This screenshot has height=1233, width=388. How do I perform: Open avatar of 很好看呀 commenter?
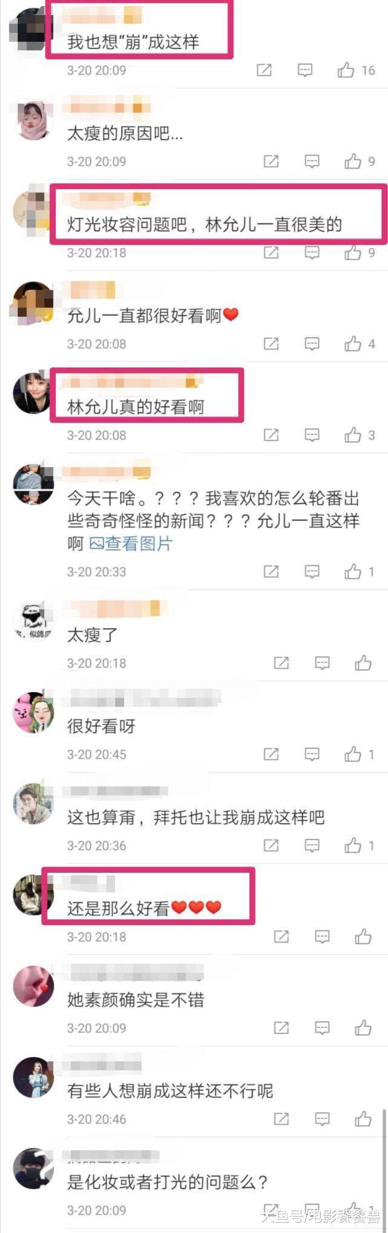34,713
